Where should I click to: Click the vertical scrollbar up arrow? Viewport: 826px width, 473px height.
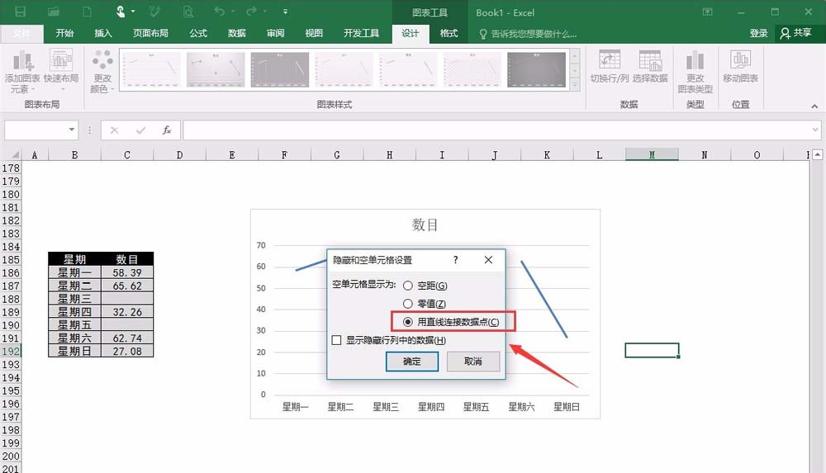pyautogui.click(x=817, y=154)
